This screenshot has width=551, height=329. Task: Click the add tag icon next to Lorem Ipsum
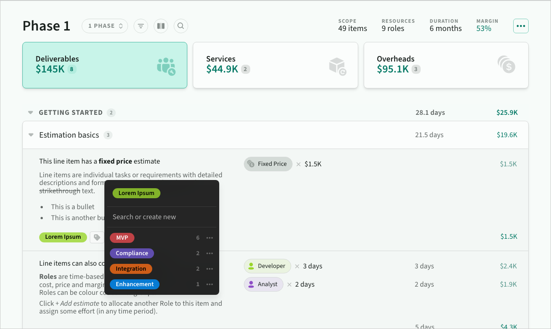pyautogui.click(x=97, y=237)
